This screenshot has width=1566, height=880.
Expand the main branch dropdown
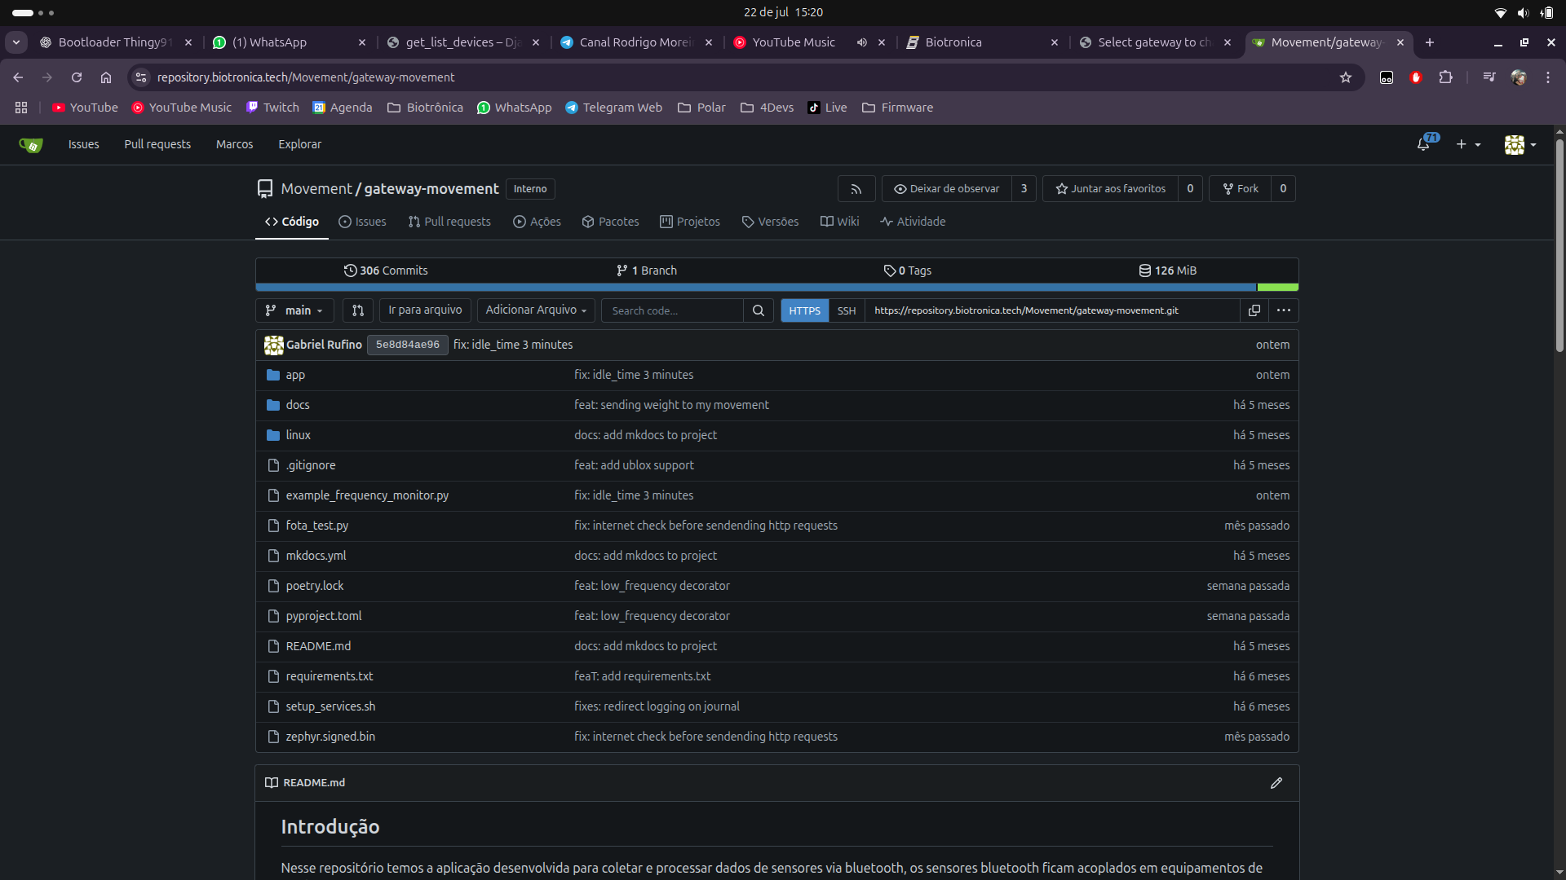point(294,310)
